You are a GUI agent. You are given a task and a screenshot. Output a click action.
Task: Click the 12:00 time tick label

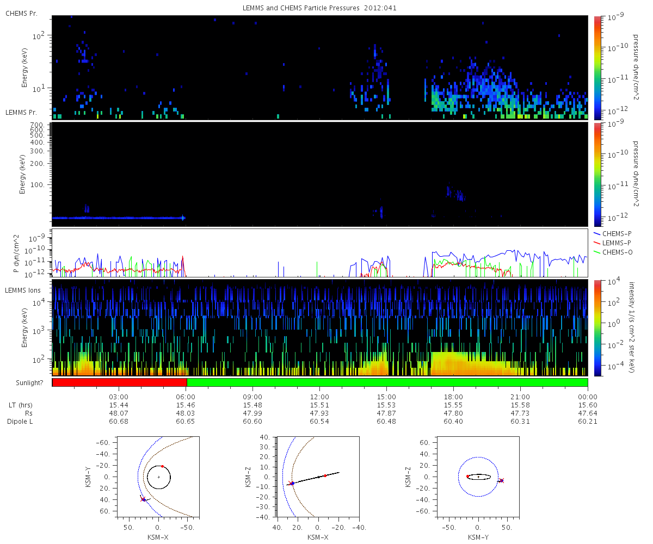[x=319, y=397]
